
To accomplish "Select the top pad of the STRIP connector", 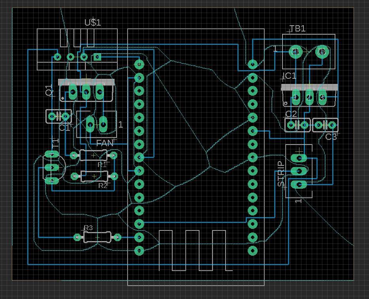I will click(x=299, y=158).
